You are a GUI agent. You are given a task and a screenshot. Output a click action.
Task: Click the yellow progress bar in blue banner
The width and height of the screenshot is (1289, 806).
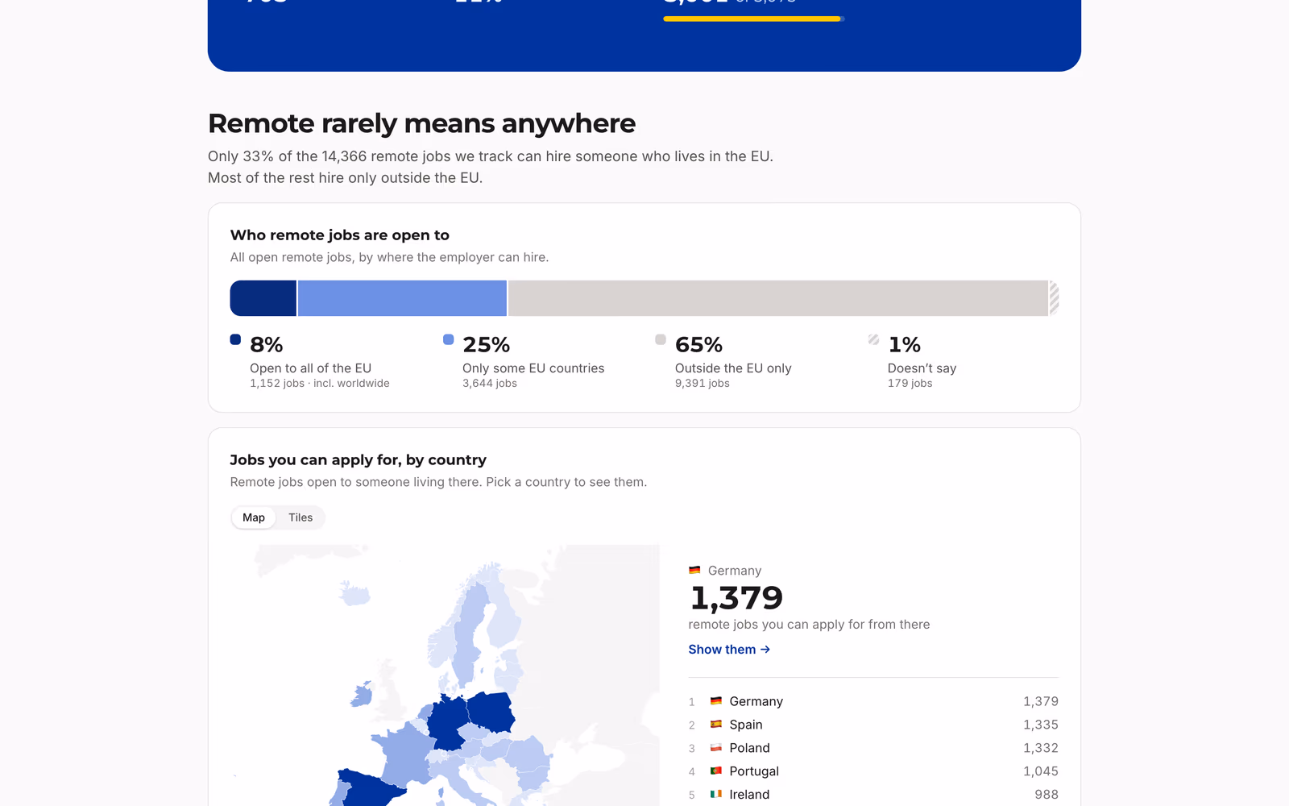[x=752, y=19]
